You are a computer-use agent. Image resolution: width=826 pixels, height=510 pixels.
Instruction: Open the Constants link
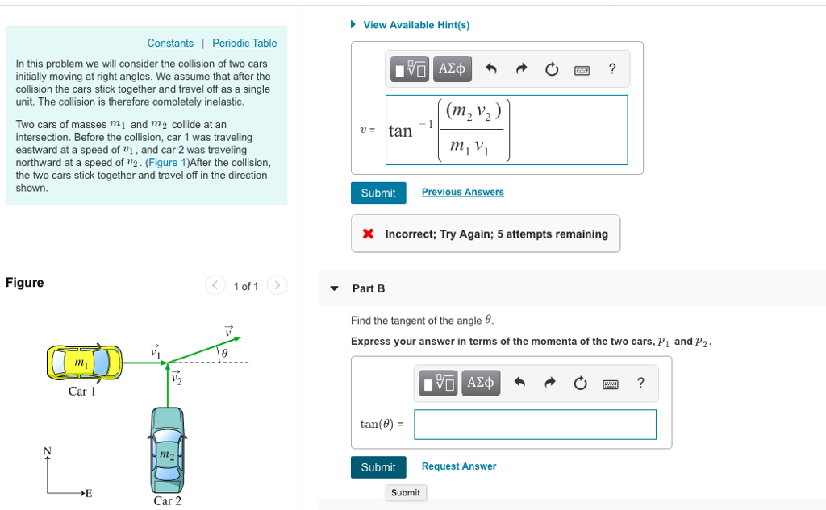tap(170, 43)
